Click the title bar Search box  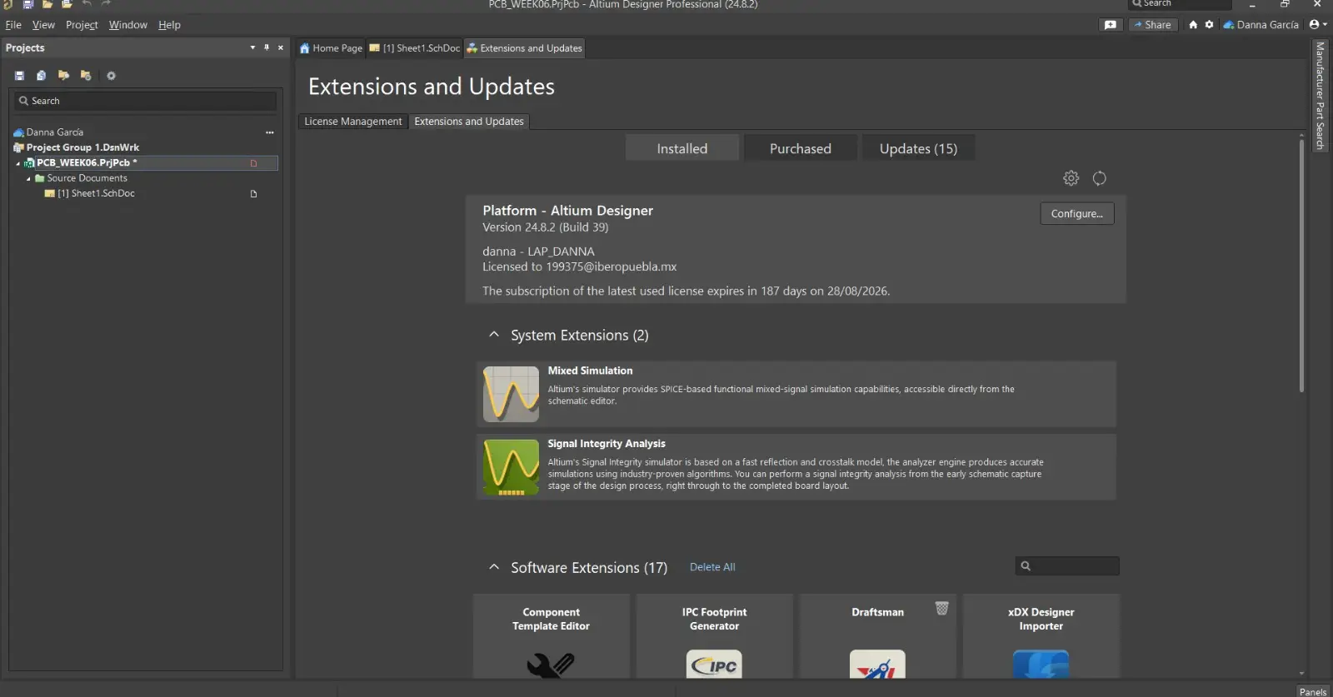tap(1180, 4)
